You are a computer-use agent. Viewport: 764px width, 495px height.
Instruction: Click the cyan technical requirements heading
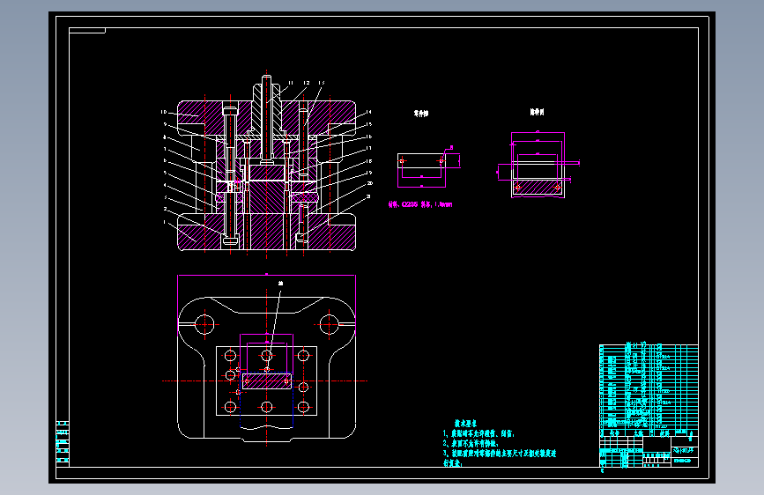[x=465, y=424]
